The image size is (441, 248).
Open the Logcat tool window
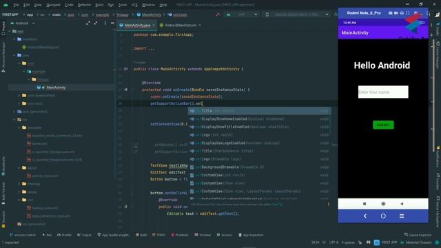[84, 235]
